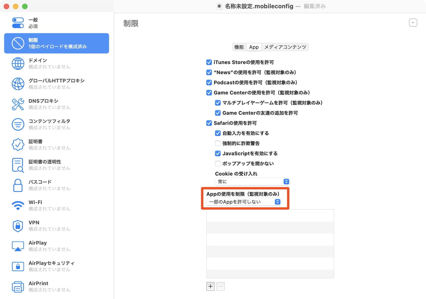
Task: Uncheck “News”の使用を許可 checkbox
Action: coord(209,73)
